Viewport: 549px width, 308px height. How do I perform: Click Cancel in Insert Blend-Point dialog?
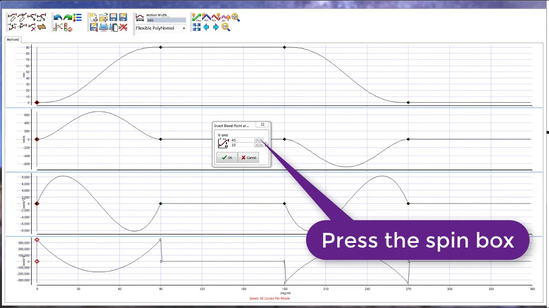pos(249,158)
